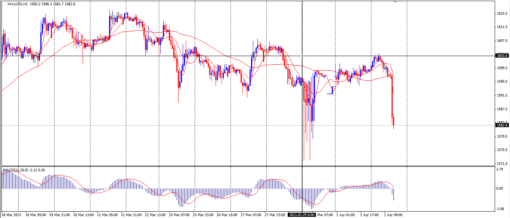
Task: Click the 27 Mar 07:00 time label
Action: point(251,215)
